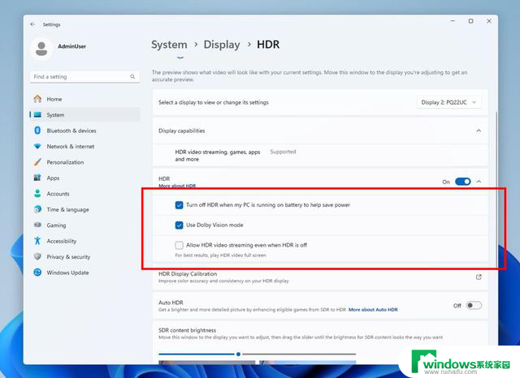Screen dimensions: 520x378
Task: Navigate to System in breadcrumb
Action: (169, 45)
